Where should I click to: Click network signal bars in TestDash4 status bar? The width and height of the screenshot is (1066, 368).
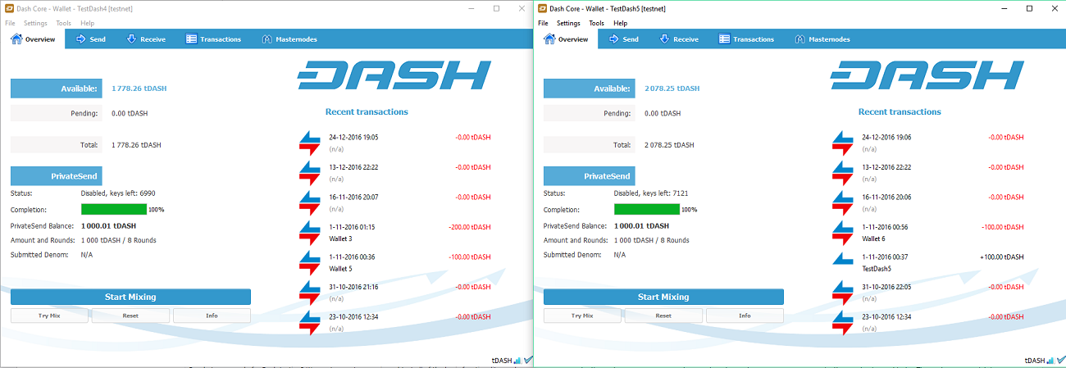(x=517, y=360)
